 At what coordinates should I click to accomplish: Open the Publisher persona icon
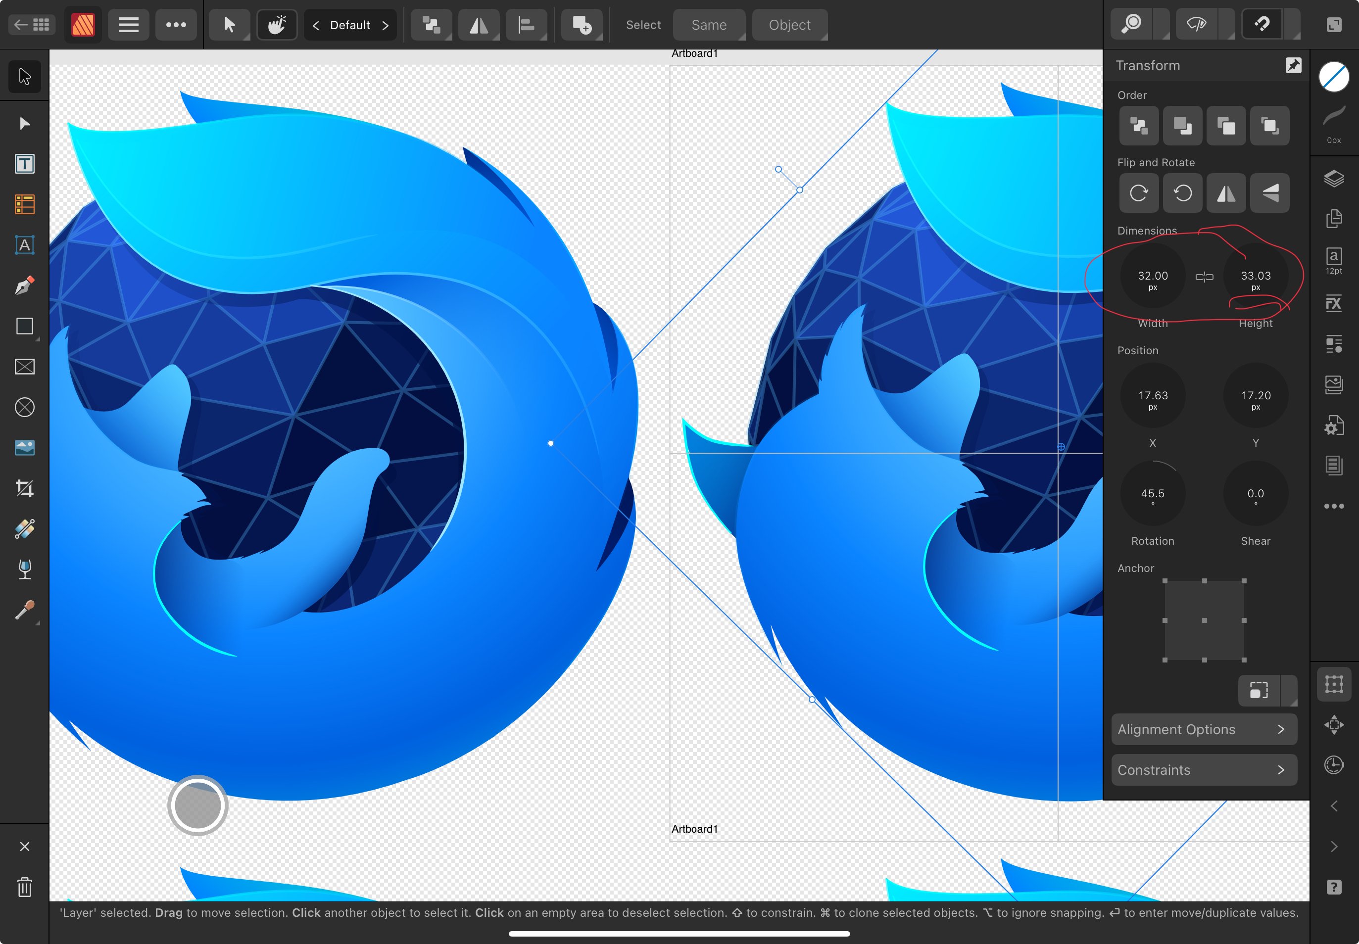(x=83, y=24)
